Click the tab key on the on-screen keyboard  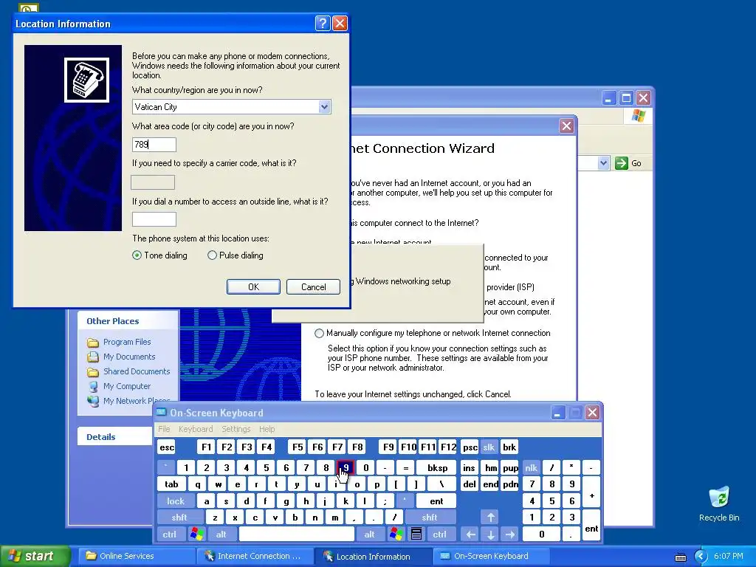click(171, 484)
